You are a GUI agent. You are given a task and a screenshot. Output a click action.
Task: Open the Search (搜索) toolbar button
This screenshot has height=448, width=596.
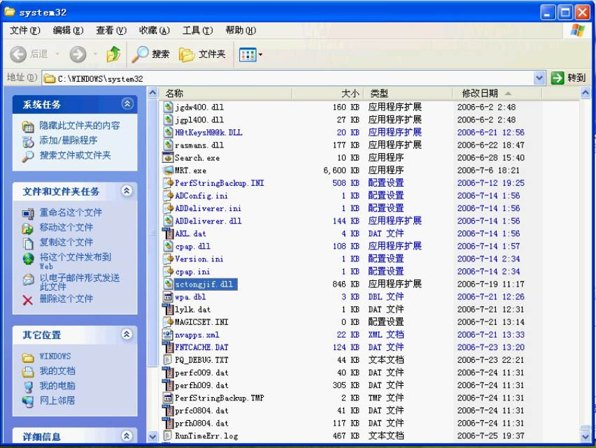point(150,55)
